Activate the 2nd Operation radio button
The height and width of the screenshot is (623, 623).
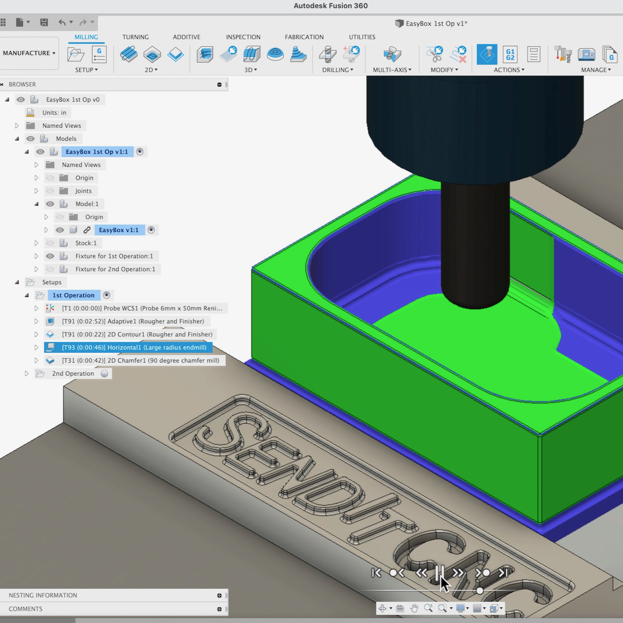(105, 374)
